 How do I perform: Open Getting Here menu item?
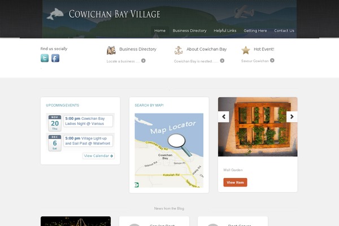[255, 31]
